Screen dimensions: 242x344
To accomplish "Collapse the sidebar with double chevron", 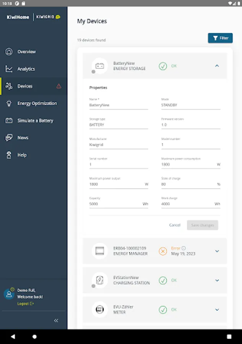I will (56, 321).
